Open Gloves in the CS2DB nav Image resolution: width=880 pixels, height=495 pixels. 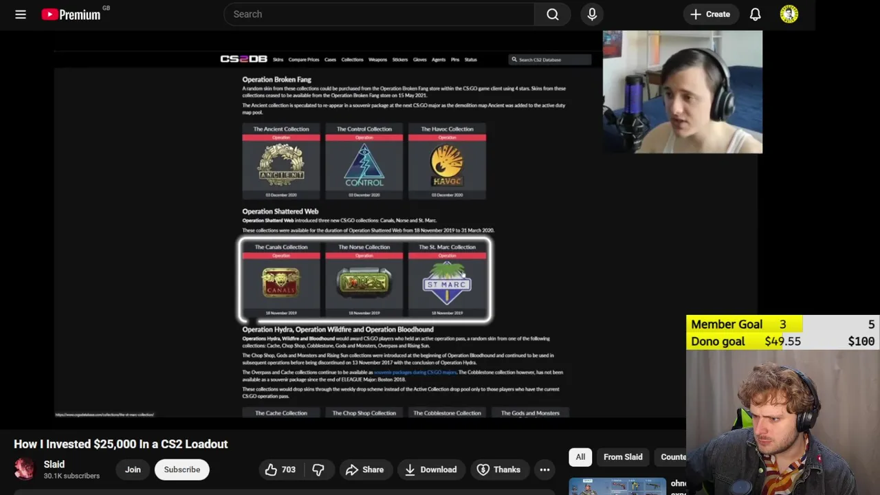coord(419,60)
